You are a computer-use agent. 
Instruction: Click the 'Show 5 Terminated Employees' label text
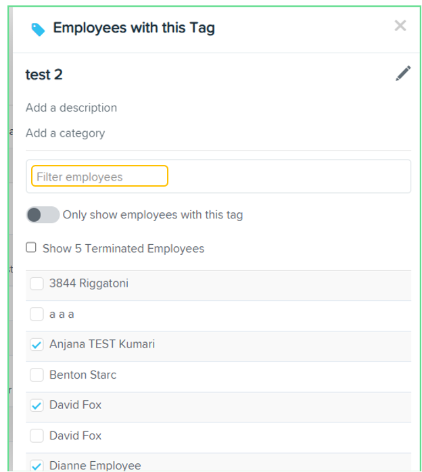point(123,249)
